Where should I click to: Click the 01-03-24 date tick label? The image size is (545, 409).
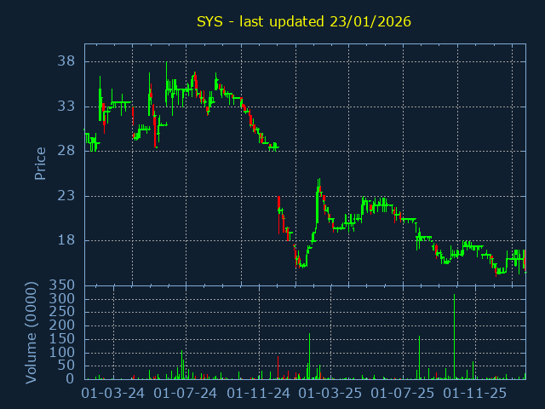pyautogui.click(x=112, y=394)
